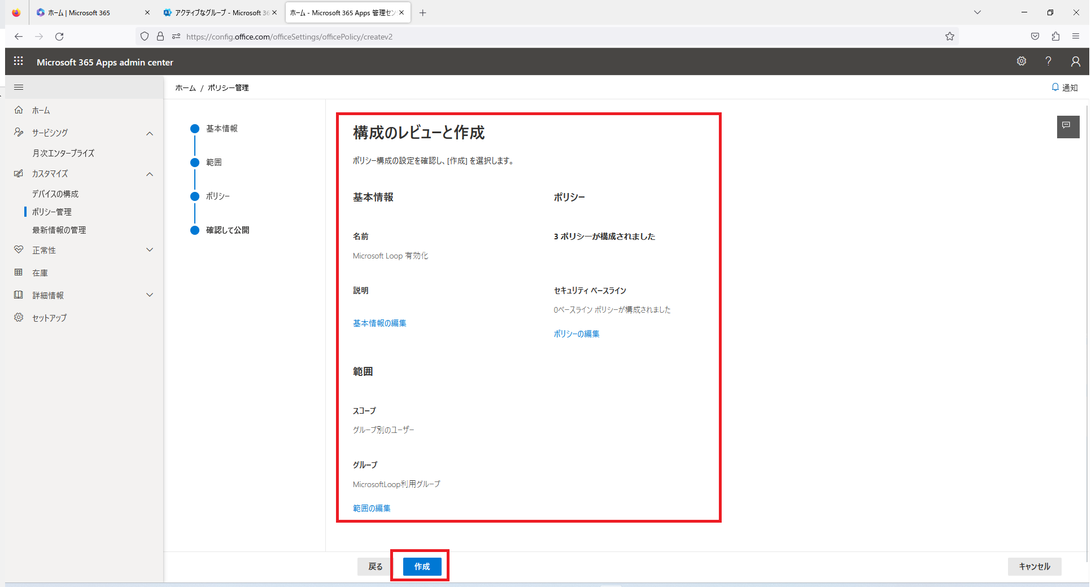Click the サービシング sidebar icon
The image size is (1091, 587).
click(x=19, y=132)
